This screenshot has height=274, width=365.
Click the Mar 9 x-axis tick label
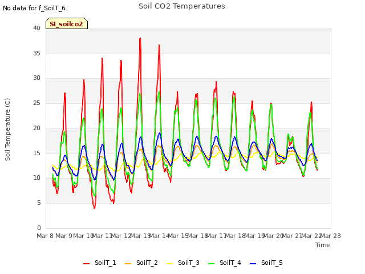tap(64, 236)
